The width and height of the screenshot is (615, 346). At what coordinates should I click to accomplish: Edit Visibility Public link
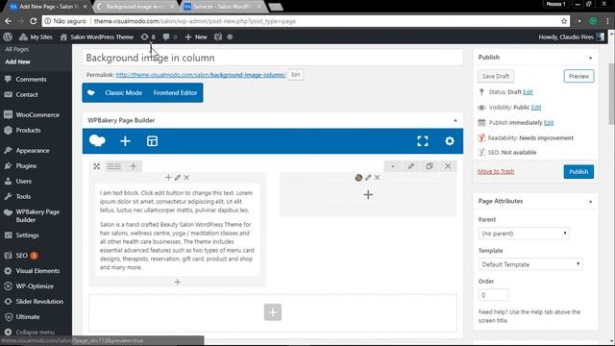tap(536, 107)
